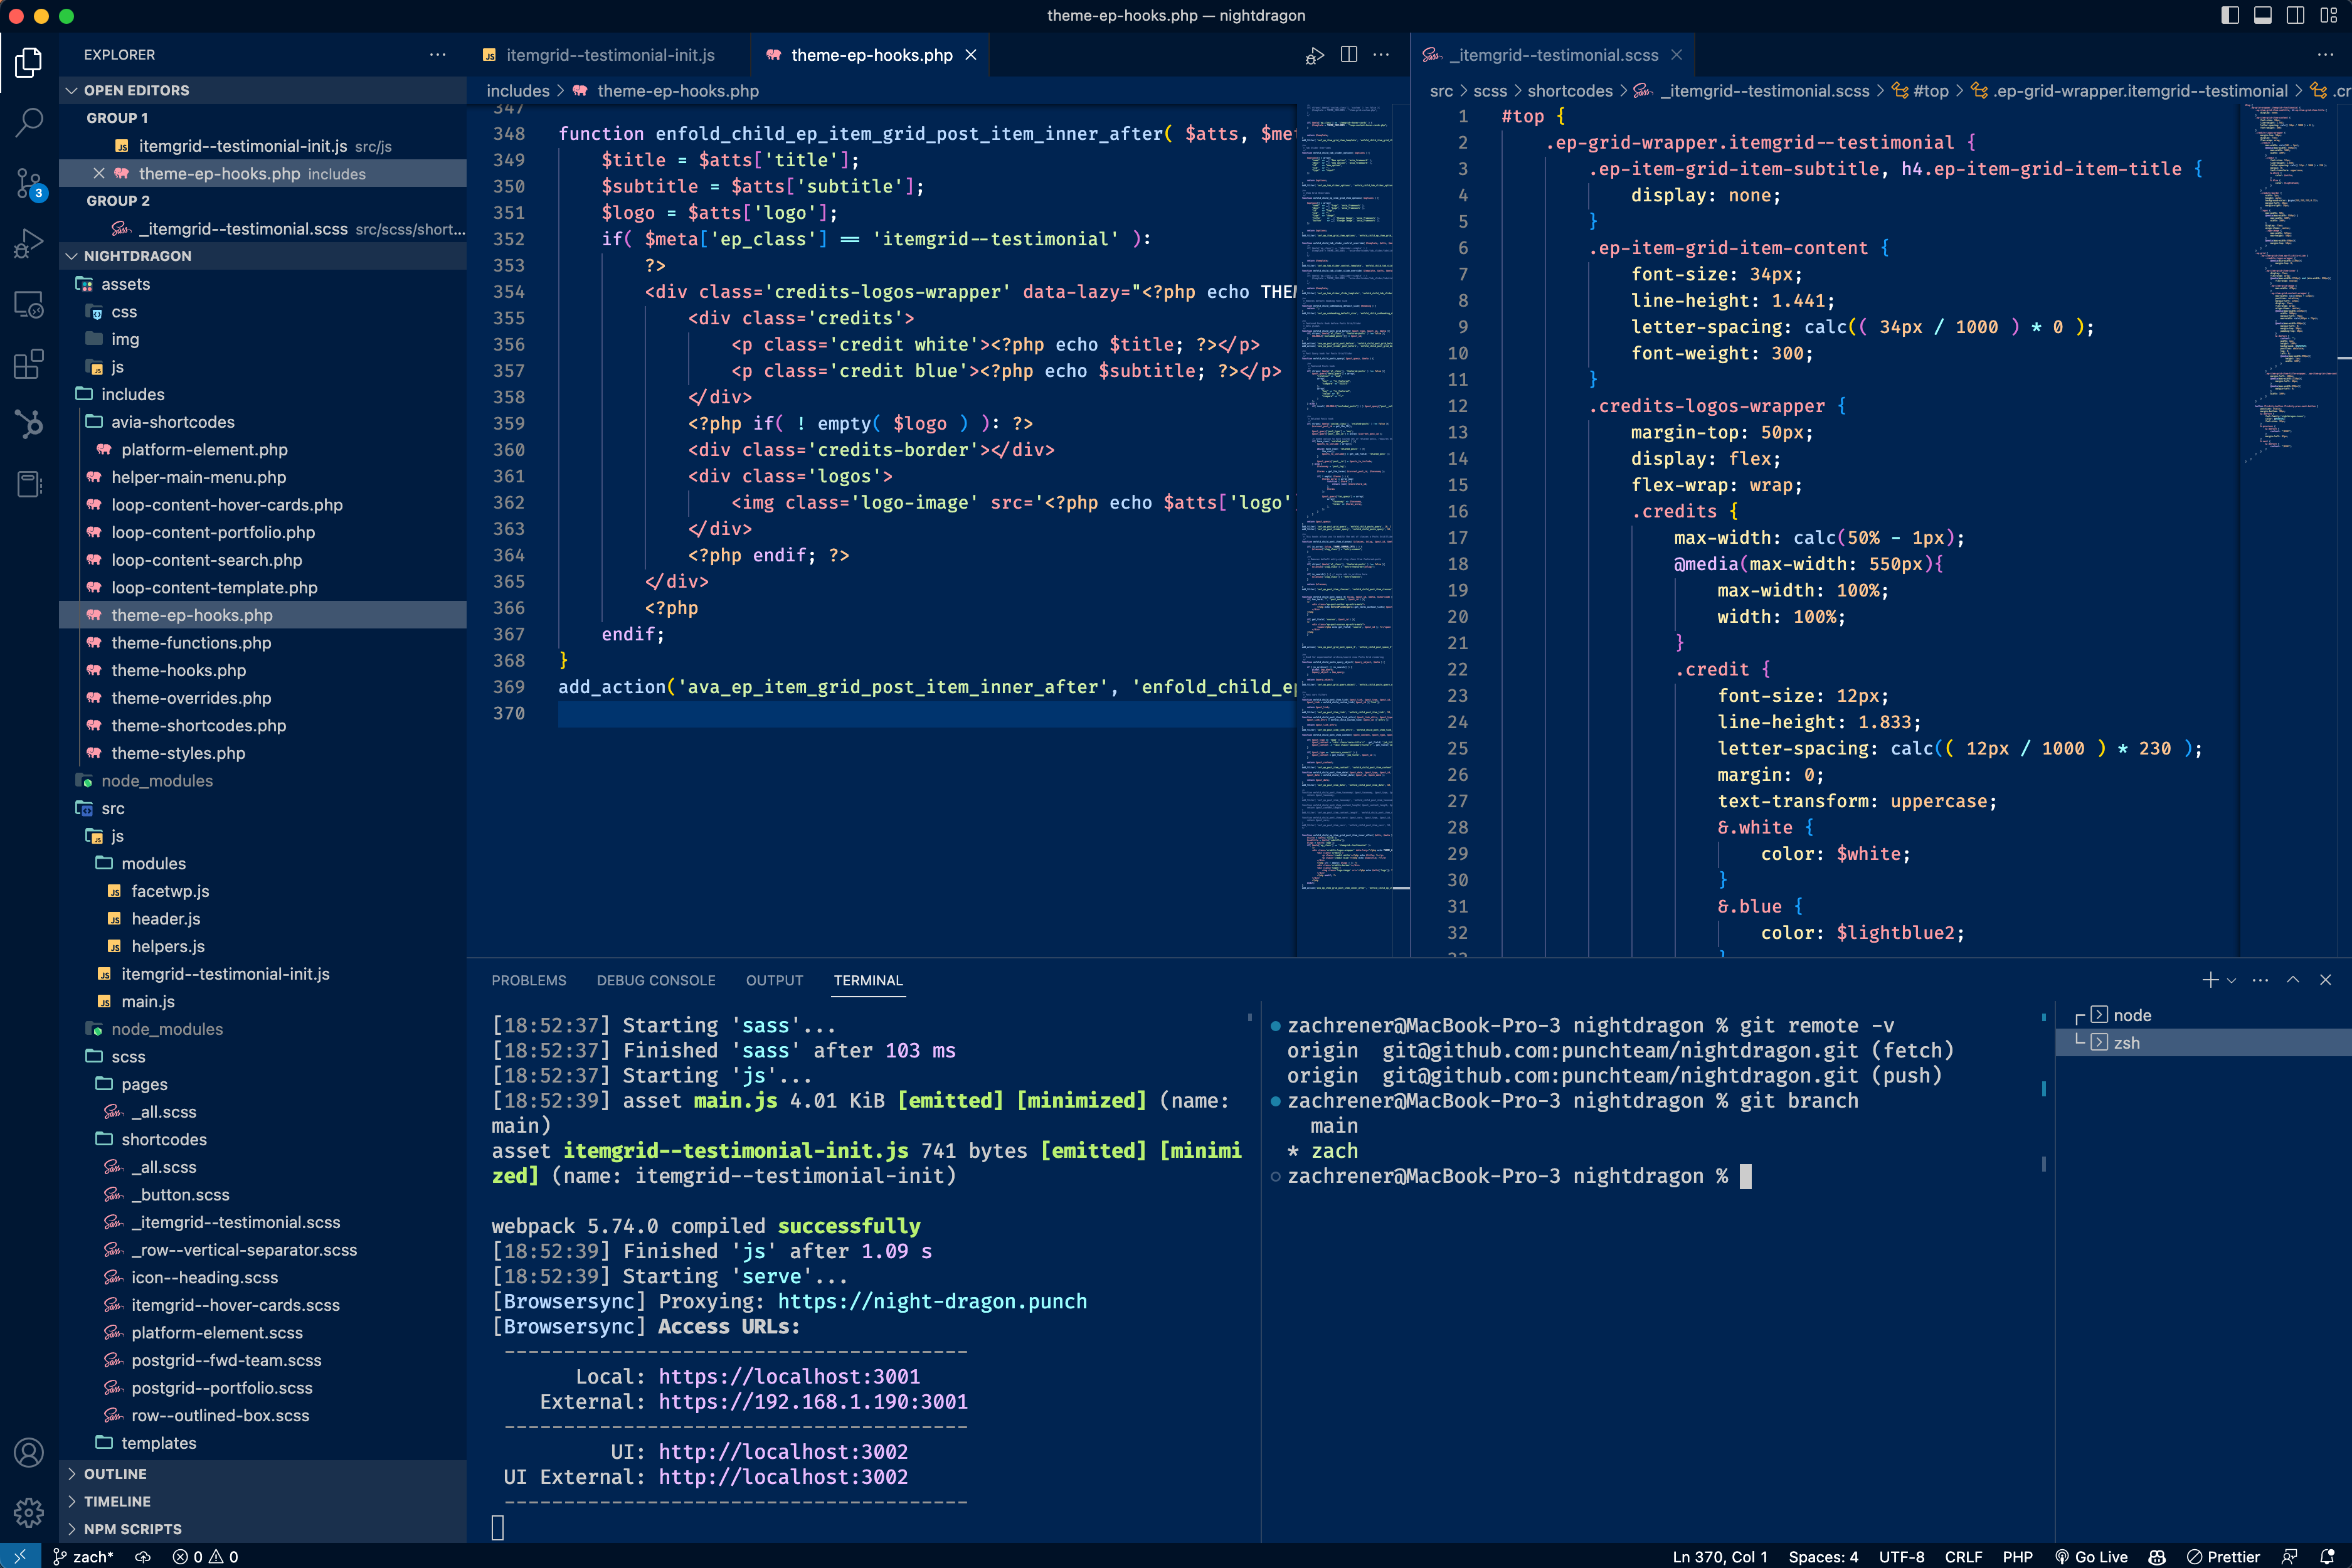Viewport: 2352px width, 1568px height.
Task: Open the https://192.168.1.190:3001 external link
Action: 813,1402
